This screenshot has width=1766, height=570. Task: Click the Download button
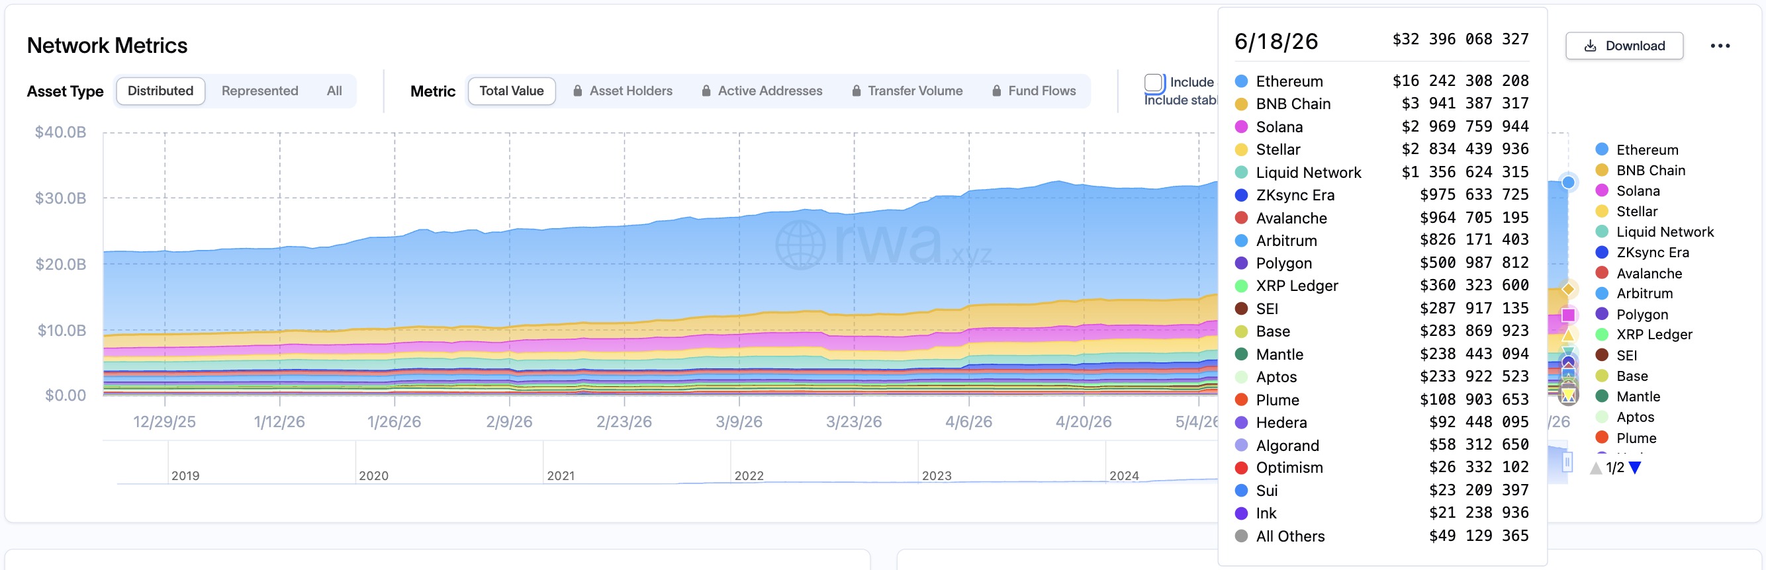click(1624, 46)
